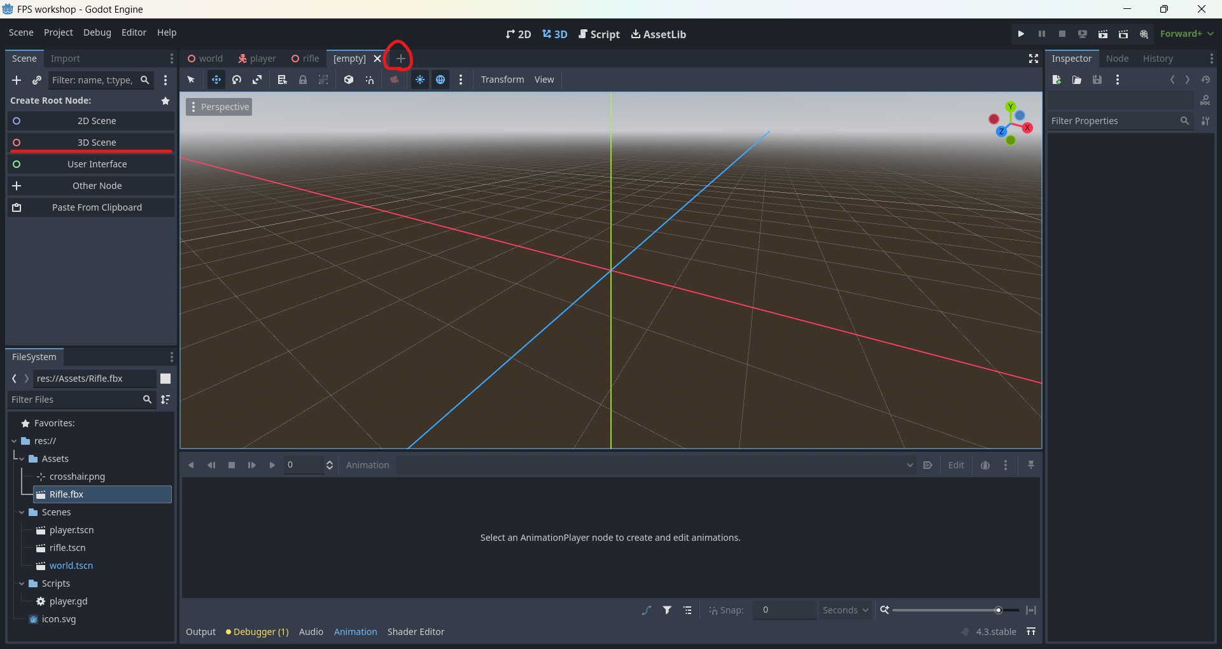Image resolution: width=1222 pixels, height=649 pixels.
Task: Toggle preview sunlight in viewport
Action: [x=420, y=80]
